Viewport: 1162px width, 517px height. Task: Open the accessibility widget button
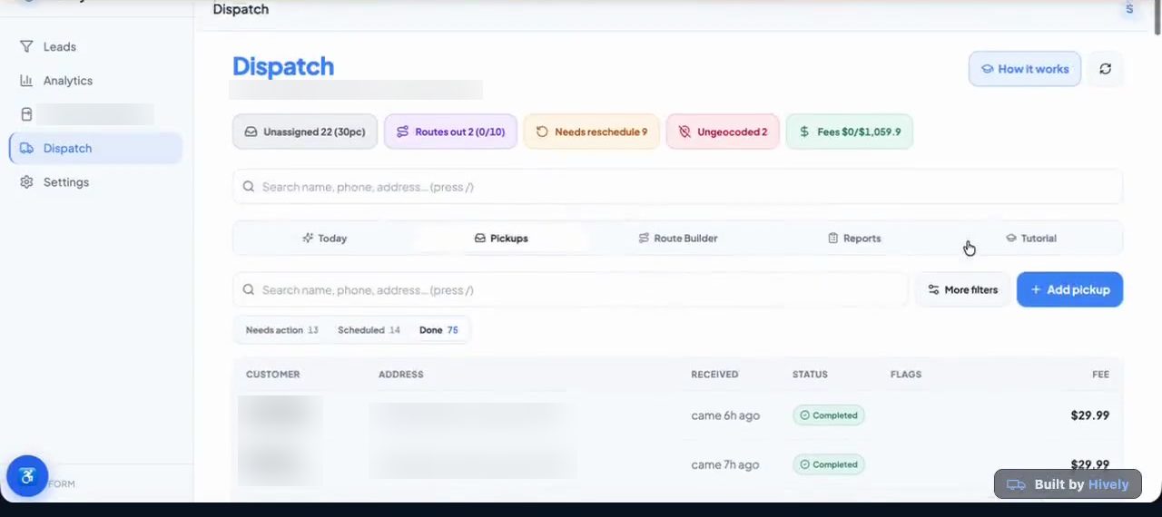[27, 476]
